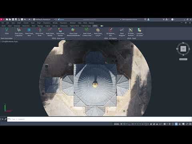Click the ribbon icon left of 3D Solid Sections
Image resolution: width=192 pixels, height=144 pixels.
(122, 30)
